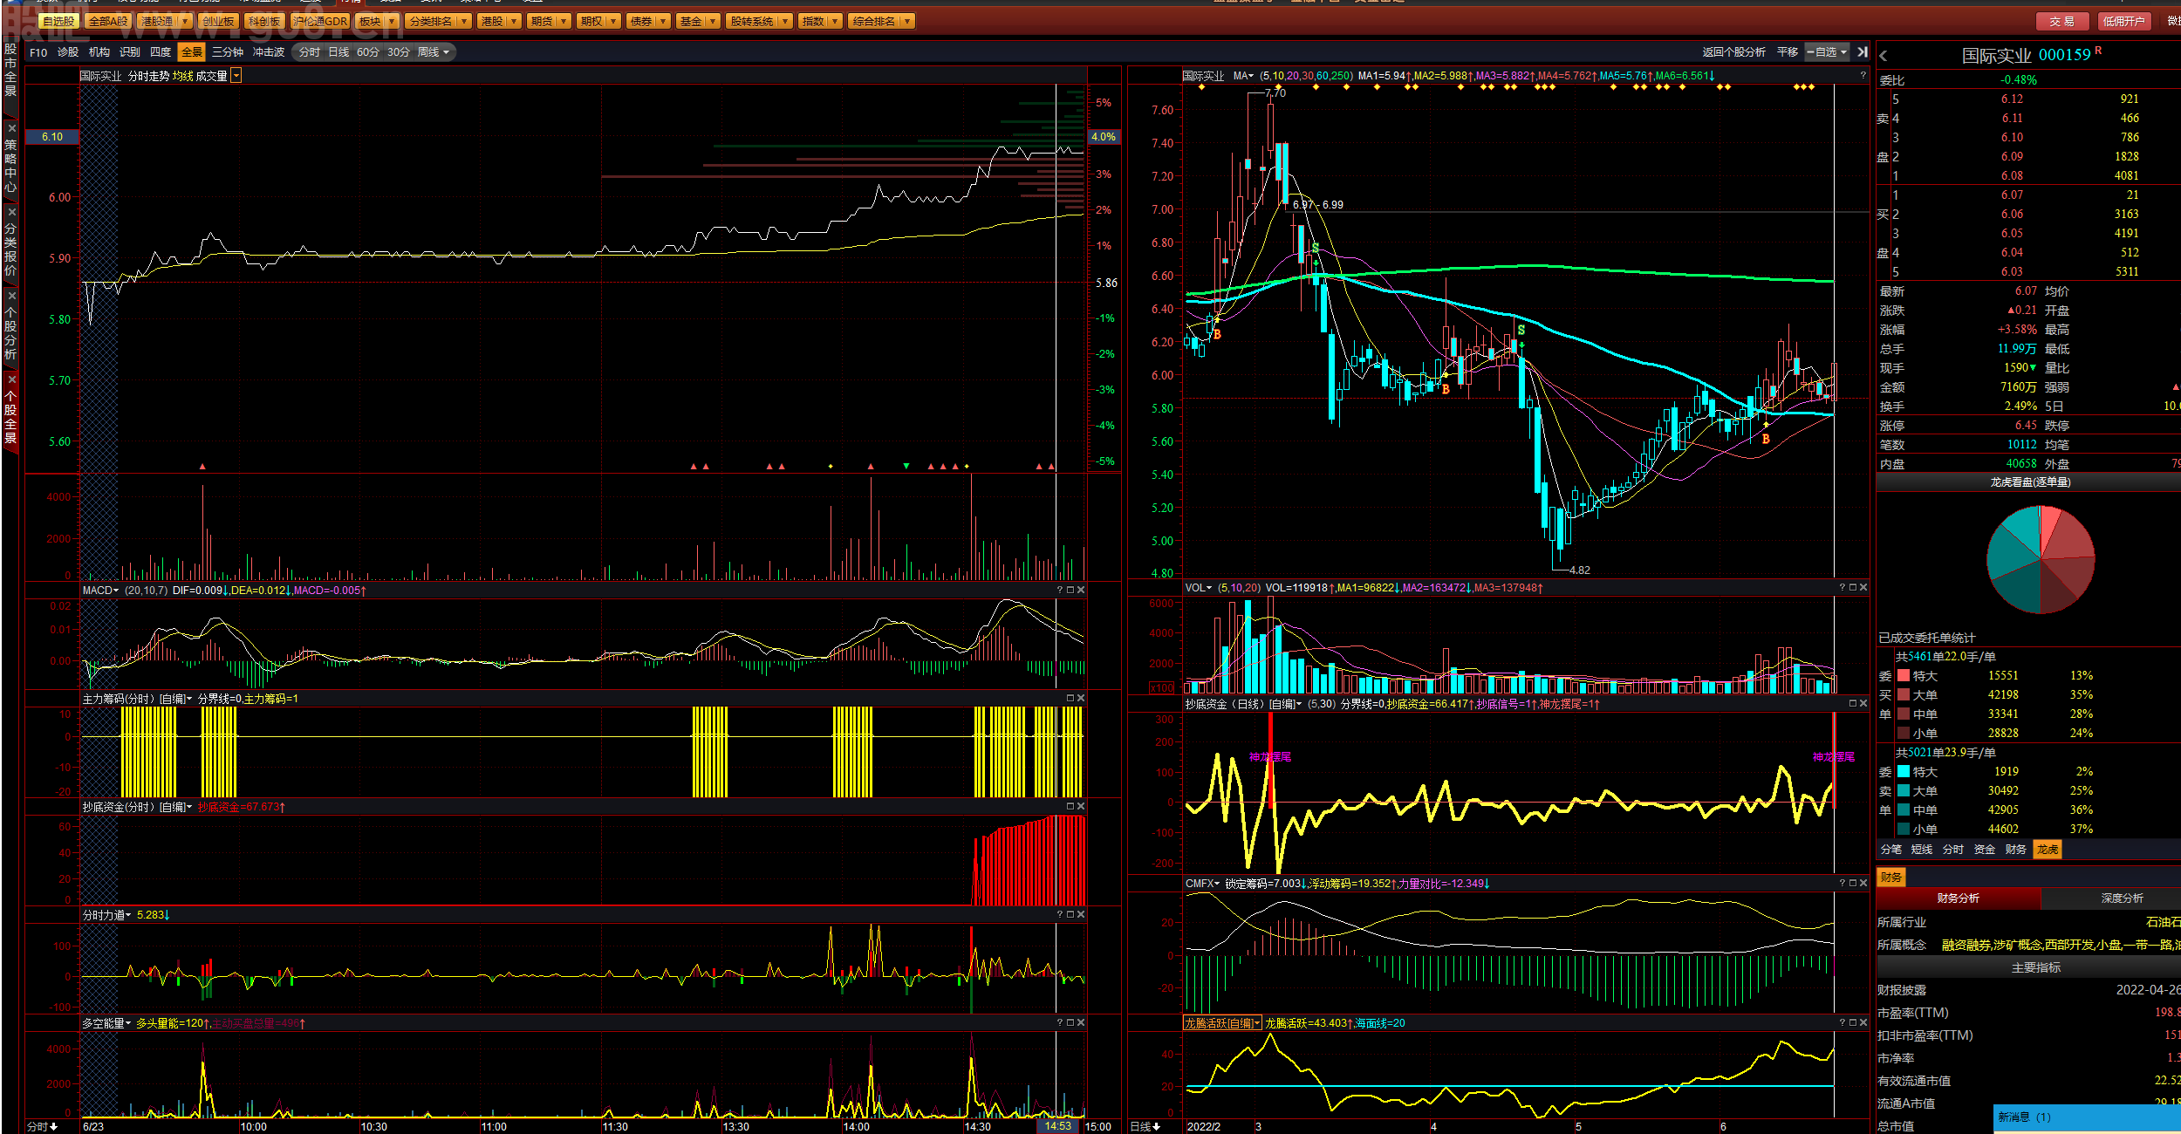The image size is (2181, 1134).
Task: Select the 全部A股 market button
Action: point(108,21)
